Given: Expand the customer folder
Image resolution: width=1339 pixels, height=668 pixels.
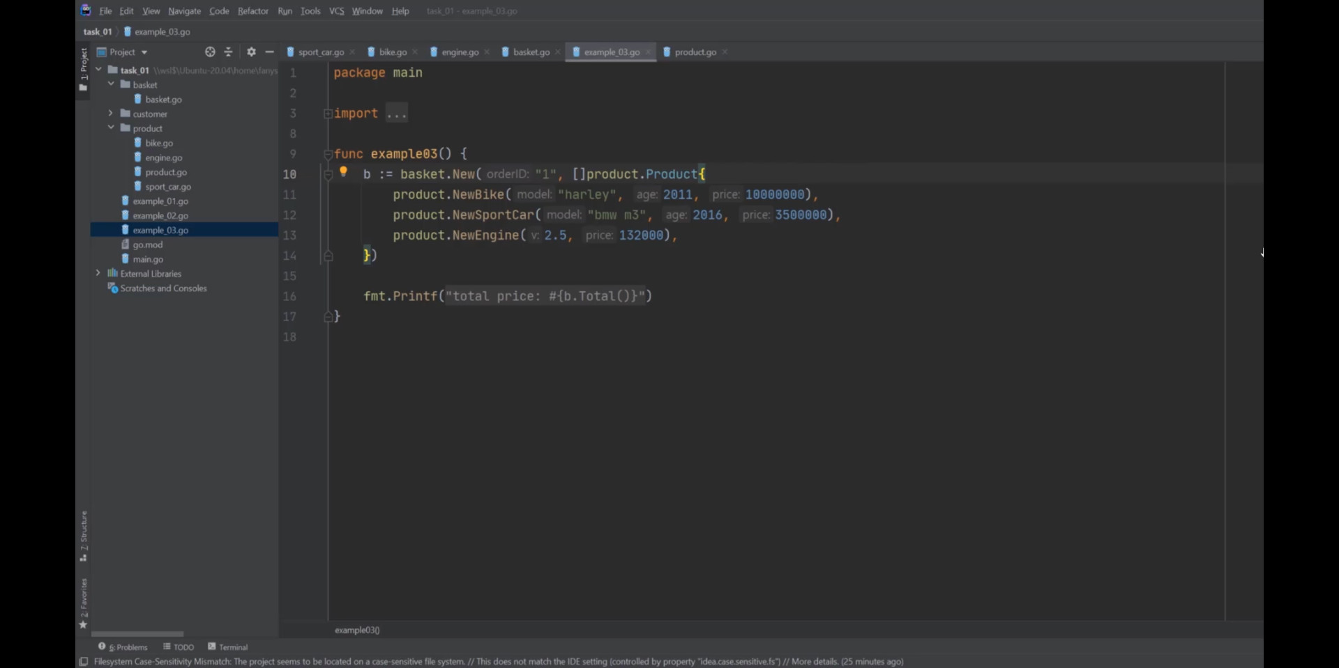Looking at the screenshot, I should click(111, 114).
